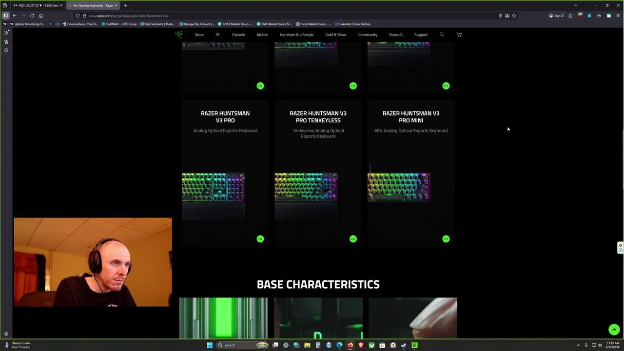Click the Razer logo in the site header

pyautogui.click(x=179, y=35)
